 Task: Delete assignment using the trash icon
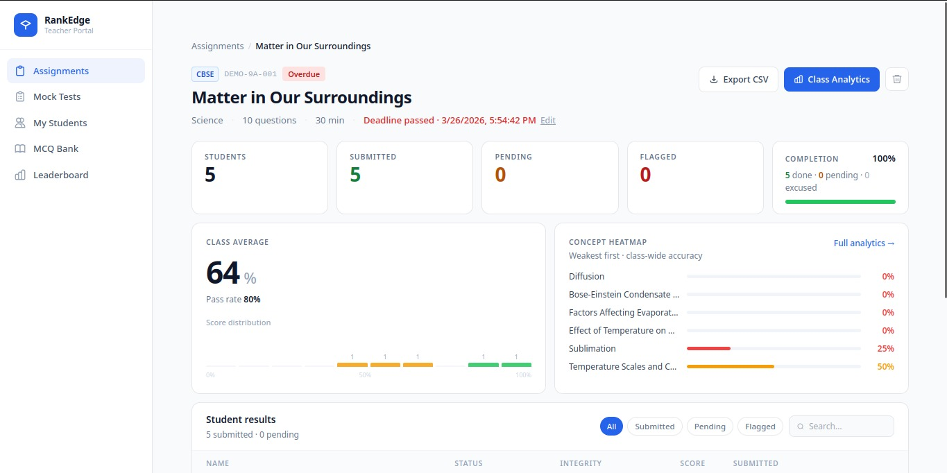click(x=896, y=79)
